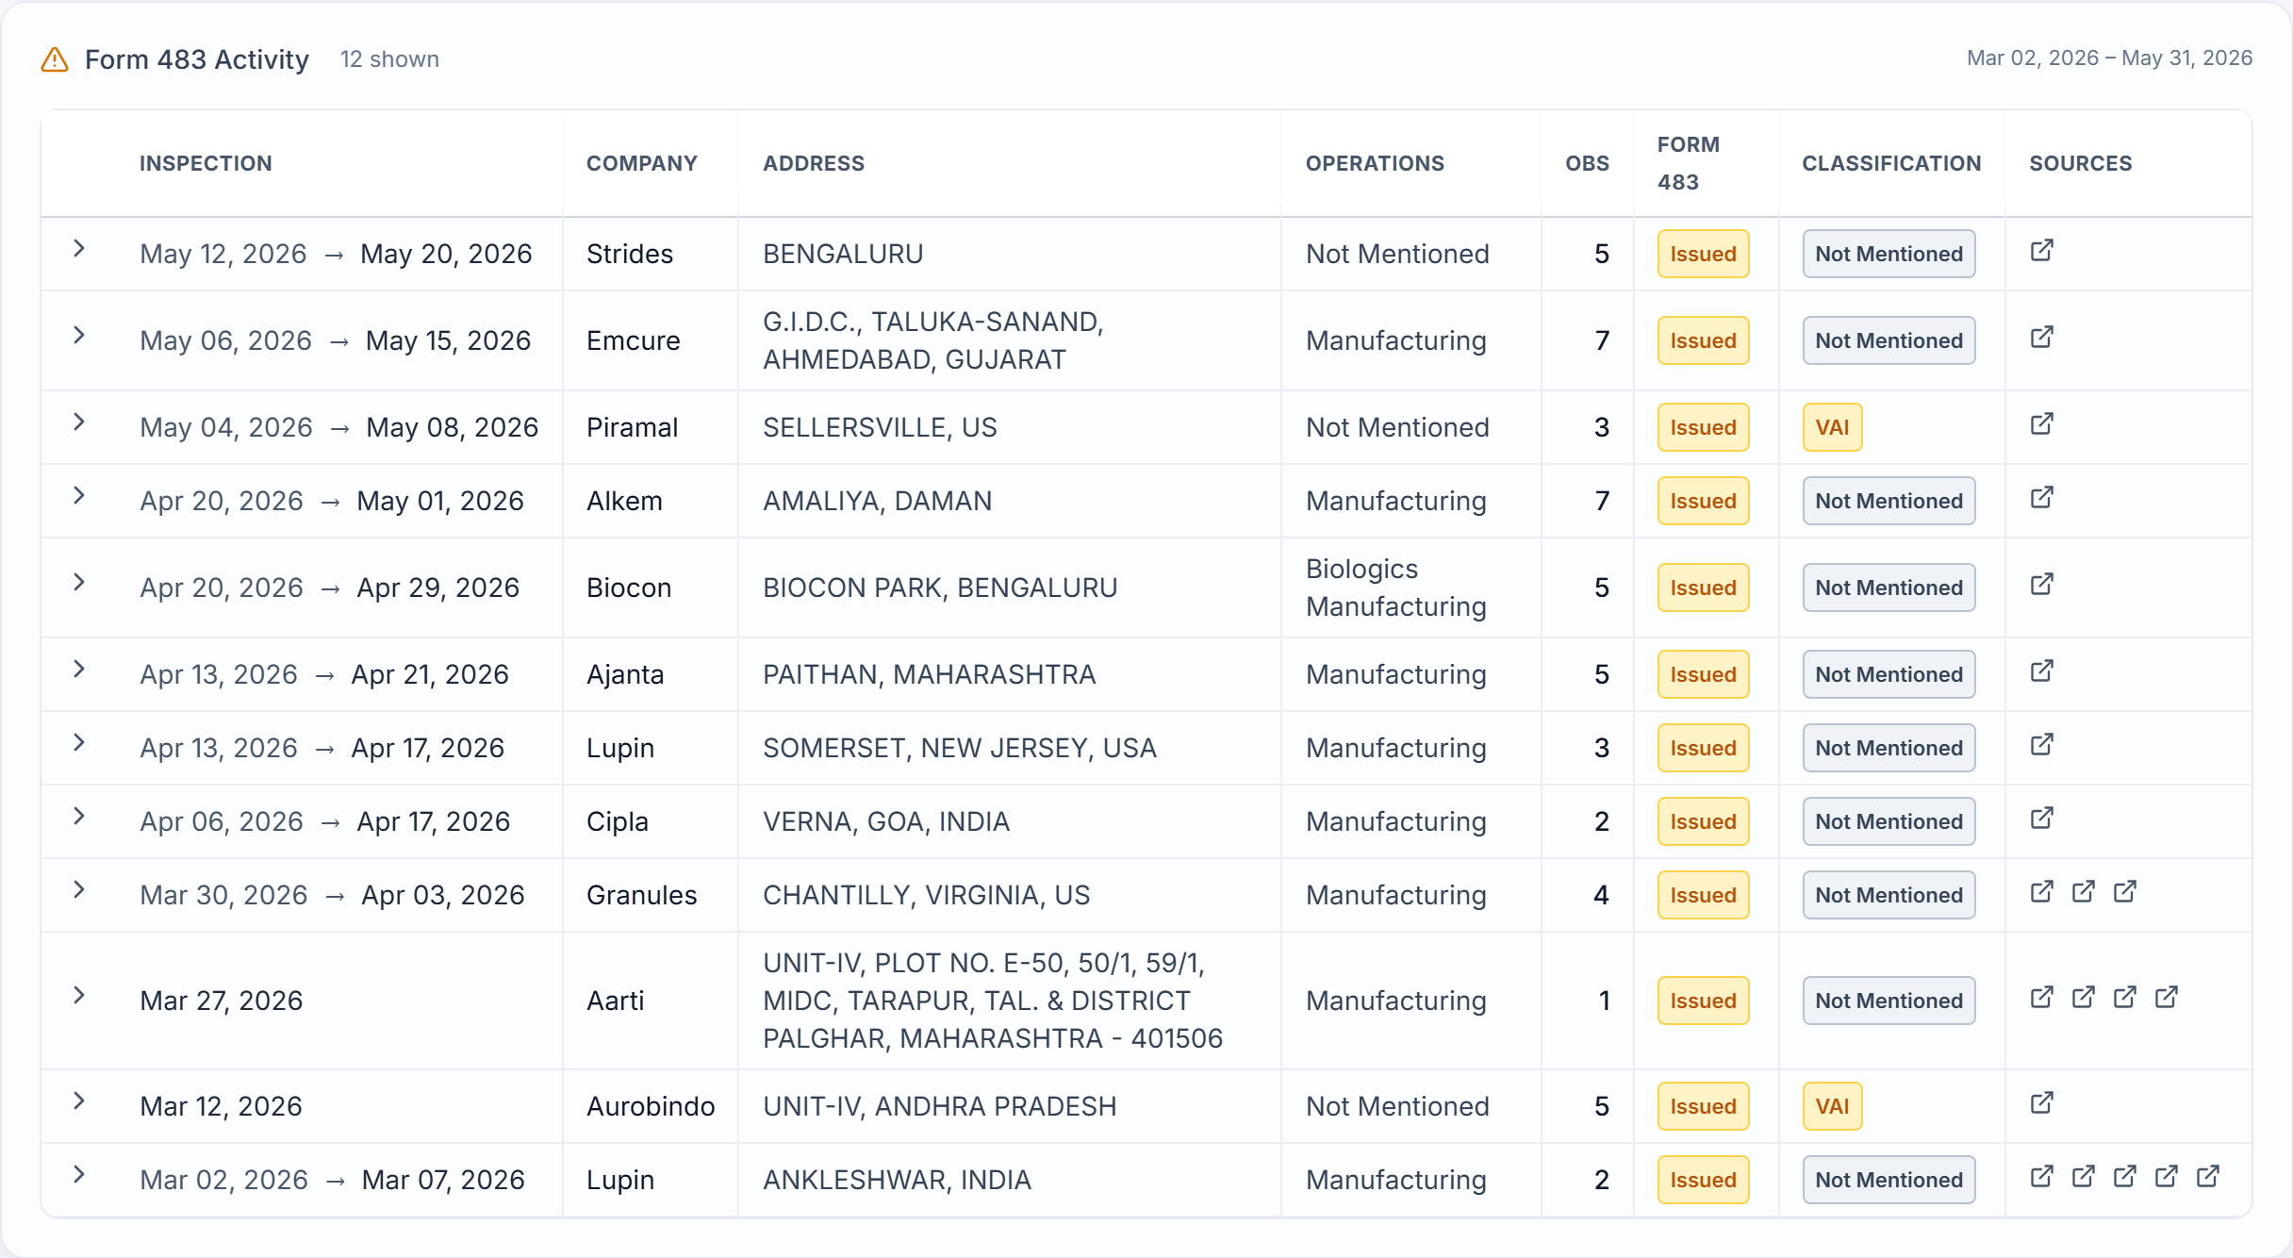Open third source link in Lupin Ankleshwar row
This screenshot has width=2293, height=1258.
(x=2124, y=1177)
